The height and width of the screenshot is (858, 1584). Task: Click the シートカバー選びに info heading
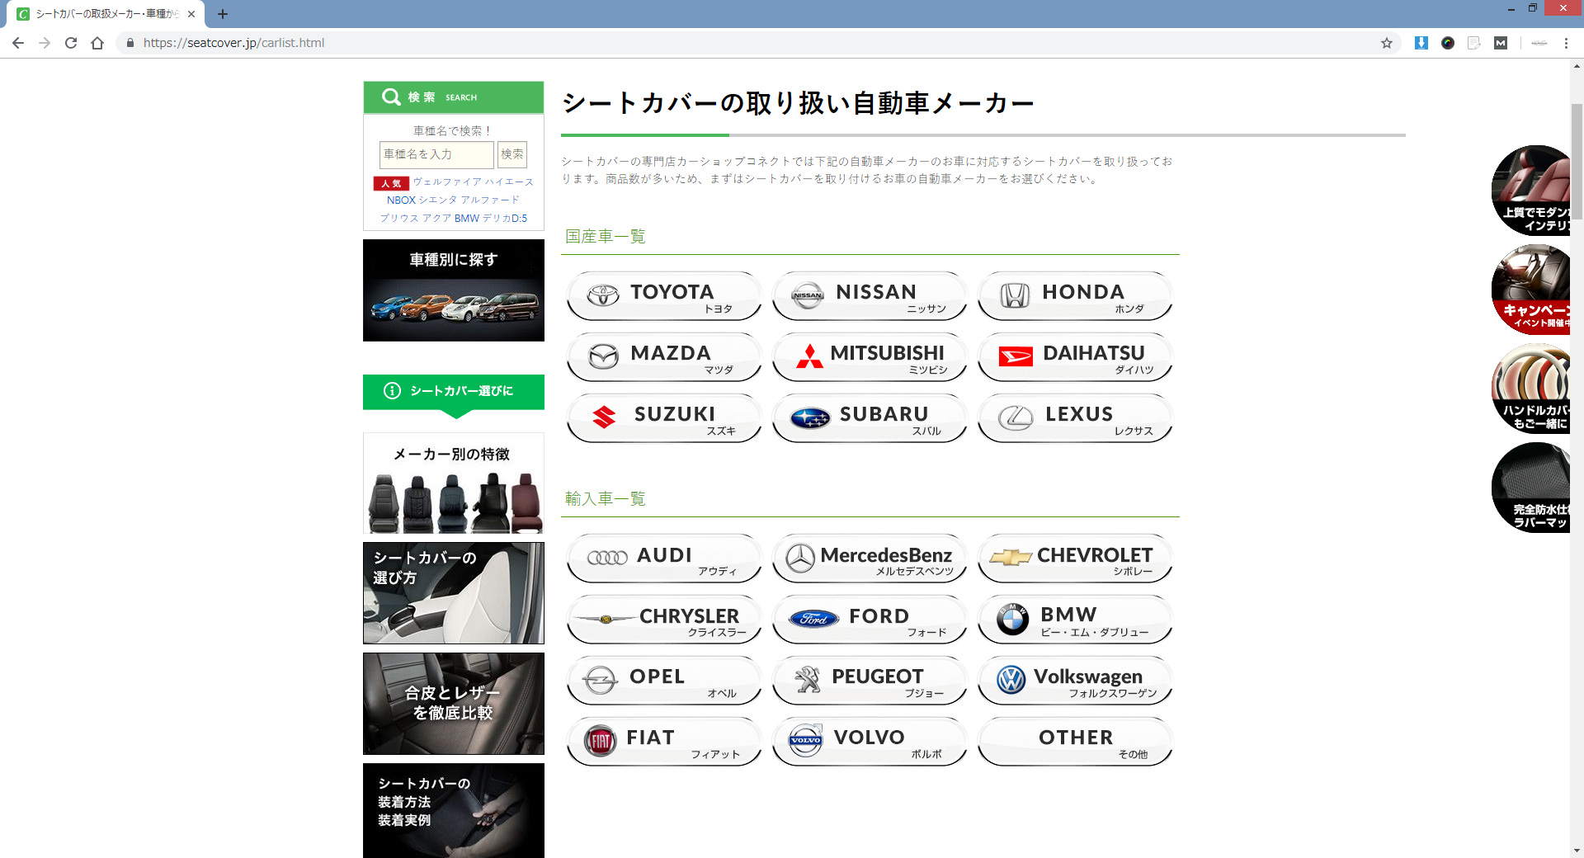(454, 391)
